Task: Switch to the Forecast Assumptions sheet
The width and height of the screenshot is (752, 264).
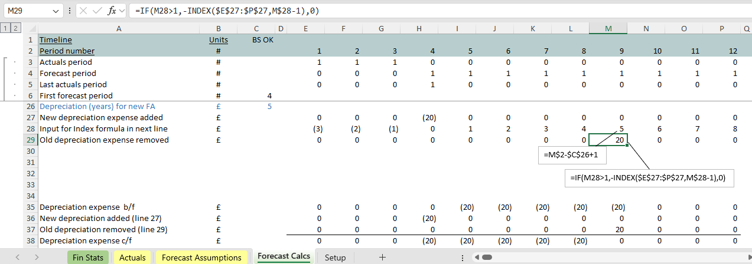Action: coord(201,257)
